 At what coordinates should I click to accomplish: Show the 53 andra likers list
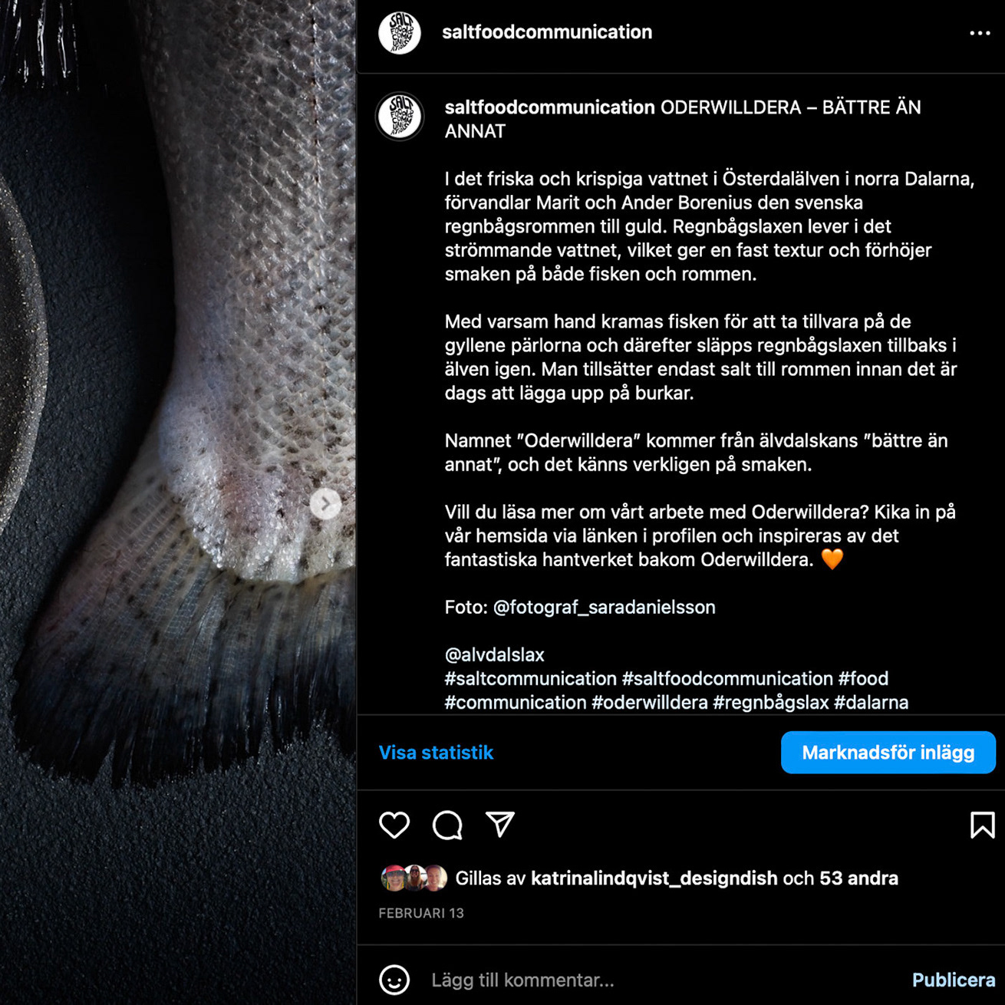click(858, 878)
